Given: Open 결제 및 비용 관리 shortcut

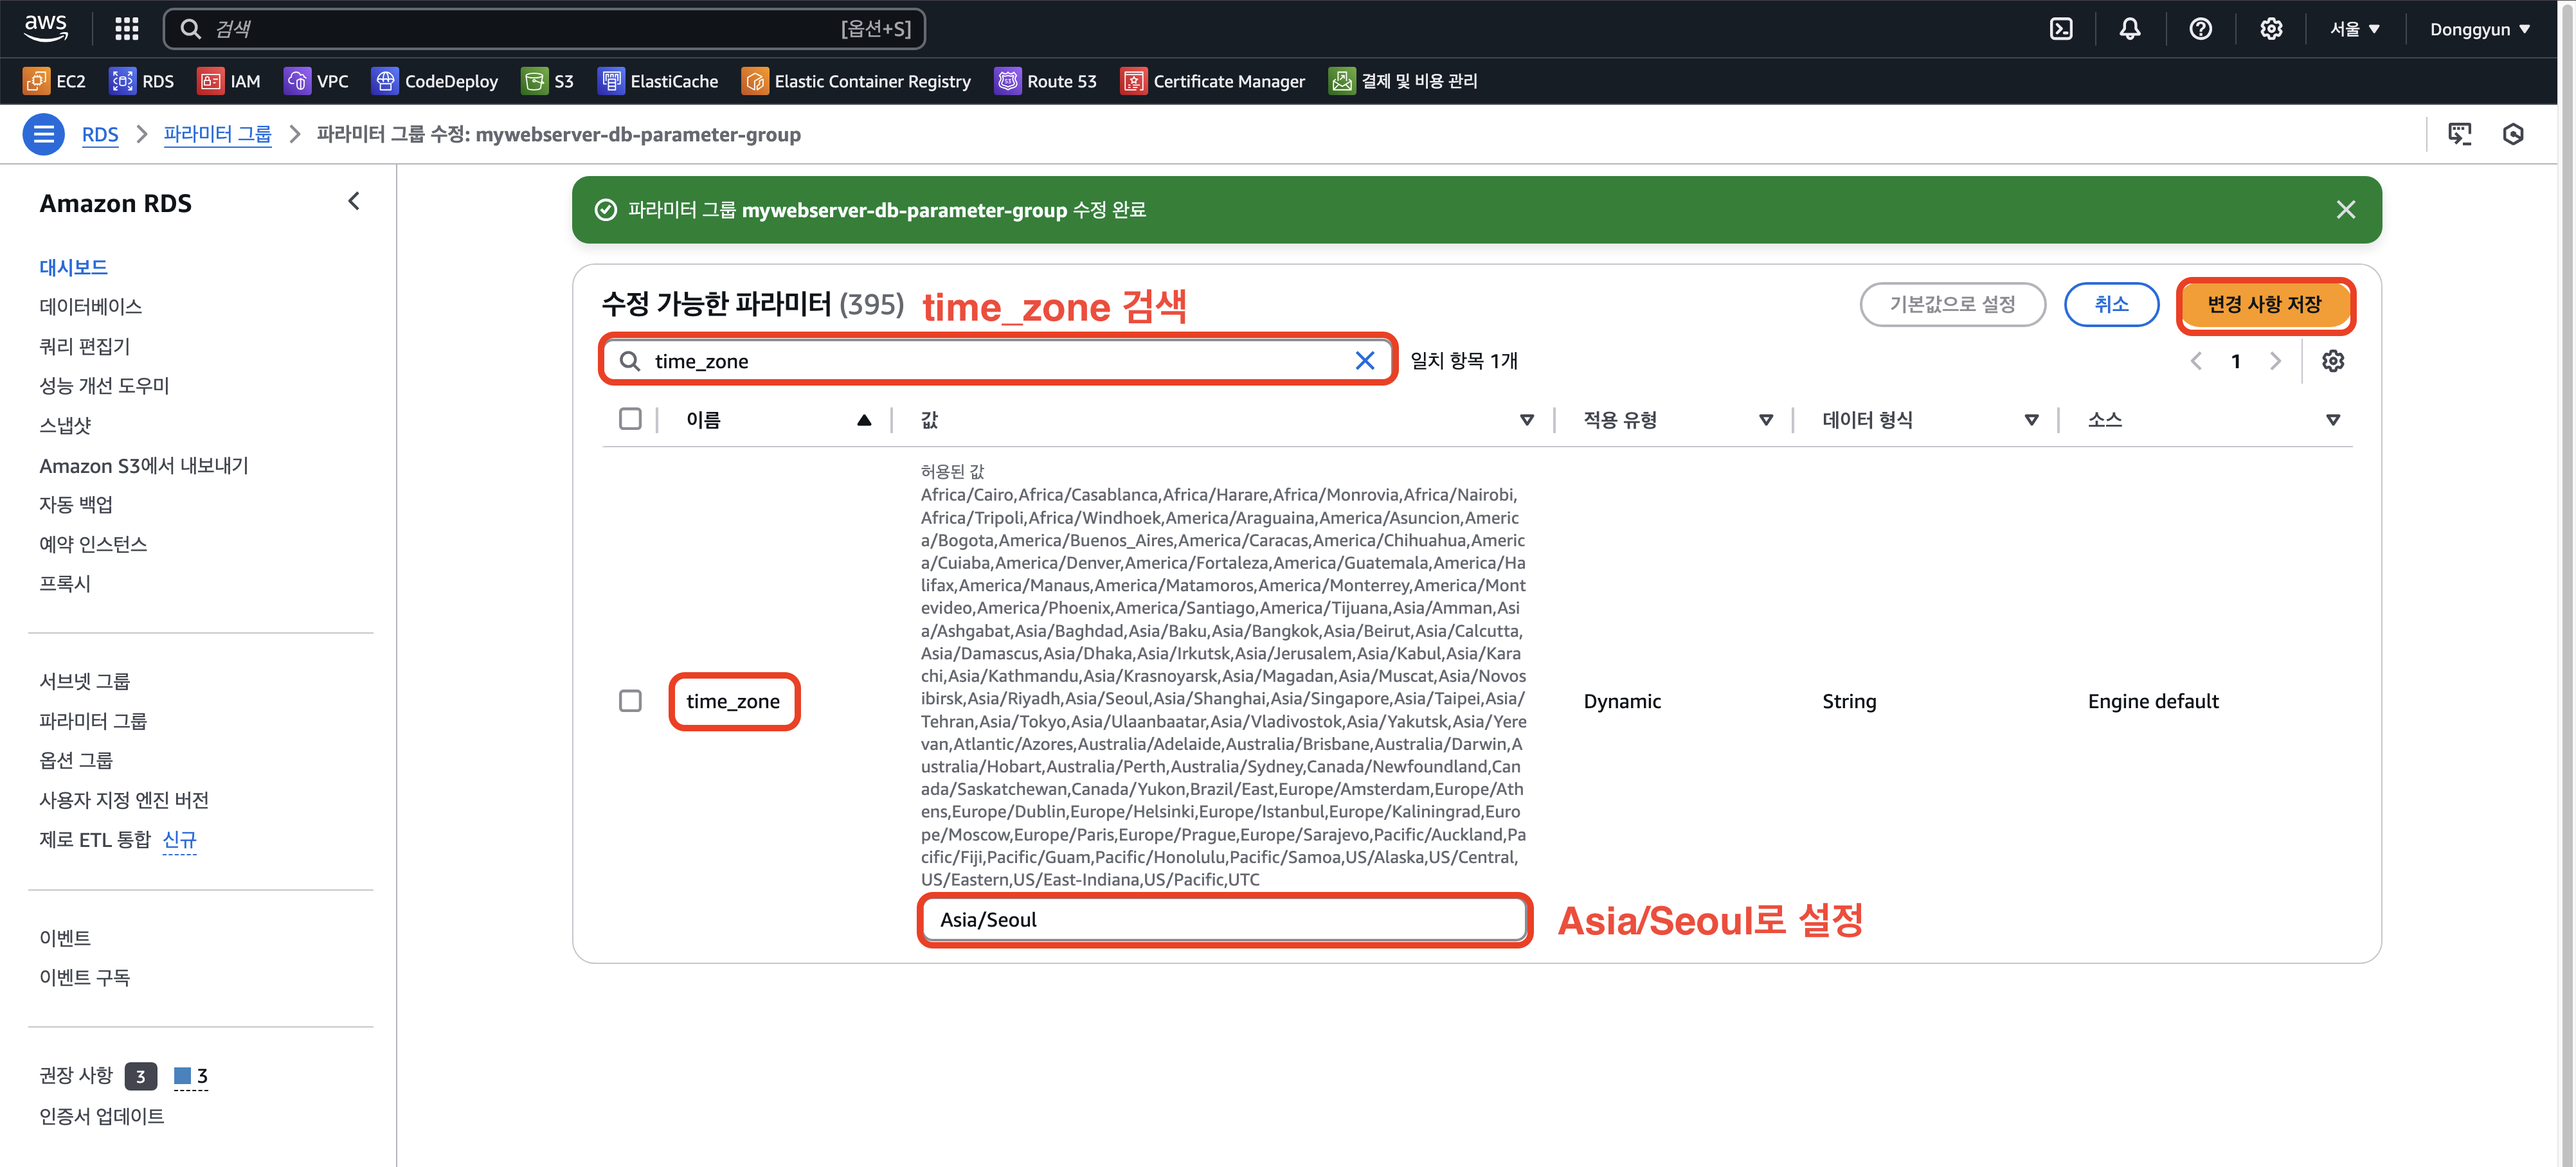Looking at the screenshot, I should click(1403, 81).
